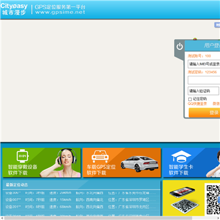Open the QQ快捷登录 link

tap(197, 104)
